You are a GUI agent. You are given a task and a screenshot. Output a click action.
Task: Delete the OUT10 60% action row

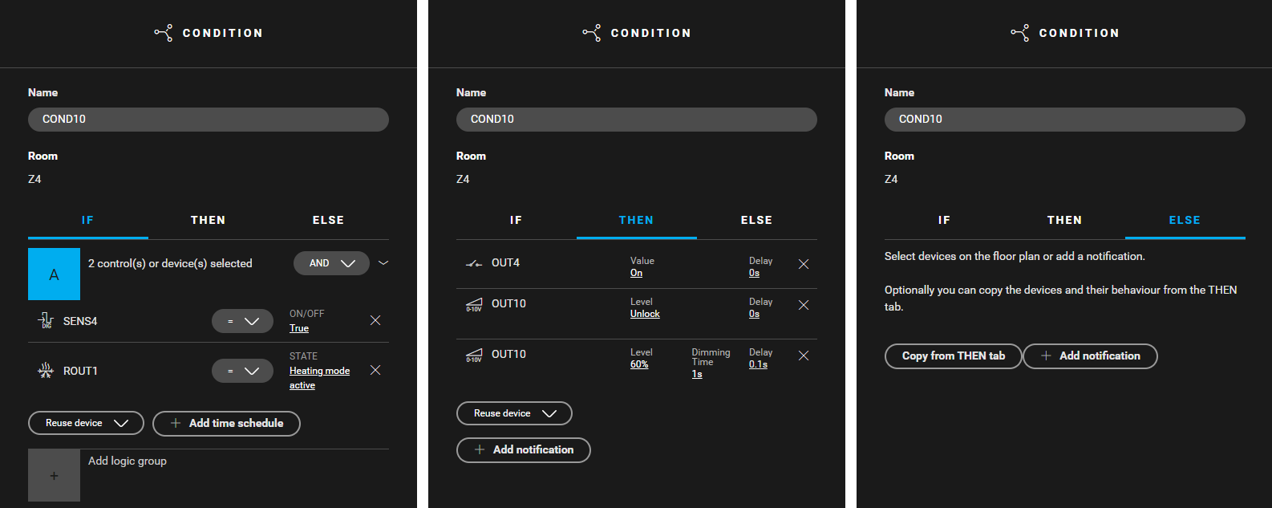point(804,356)
